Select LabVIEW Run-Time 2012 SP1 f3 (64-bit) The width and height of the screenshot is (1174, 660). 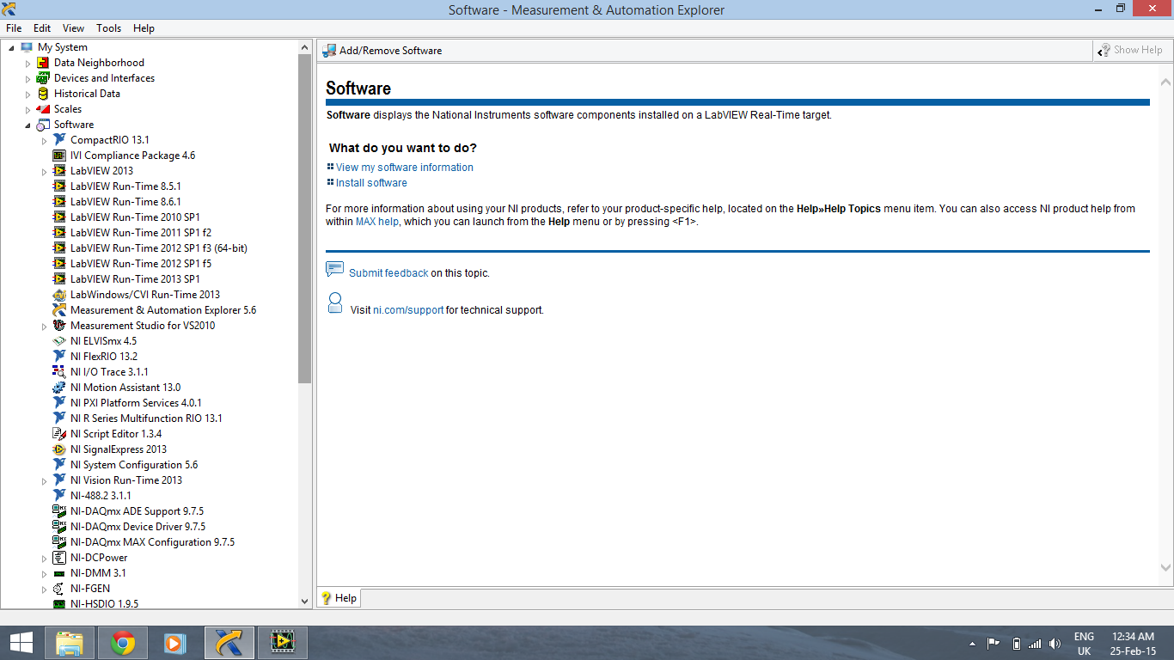[159, 248]
